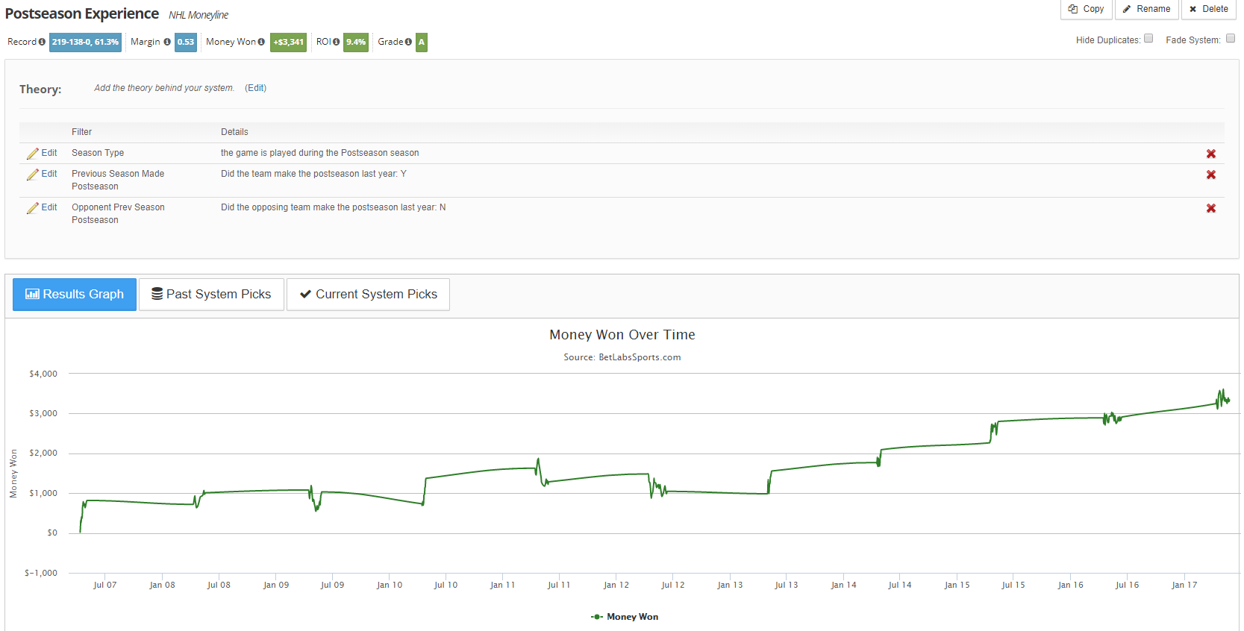This screenshot has height=631, width=1244.
Task: Click the NHL Moneyline subtitle
Action: (x=199, y=15)
